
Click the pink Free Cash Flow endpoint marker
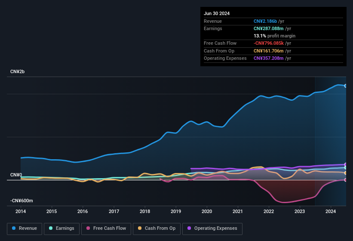pyautogui.click(x=346, y=180)
